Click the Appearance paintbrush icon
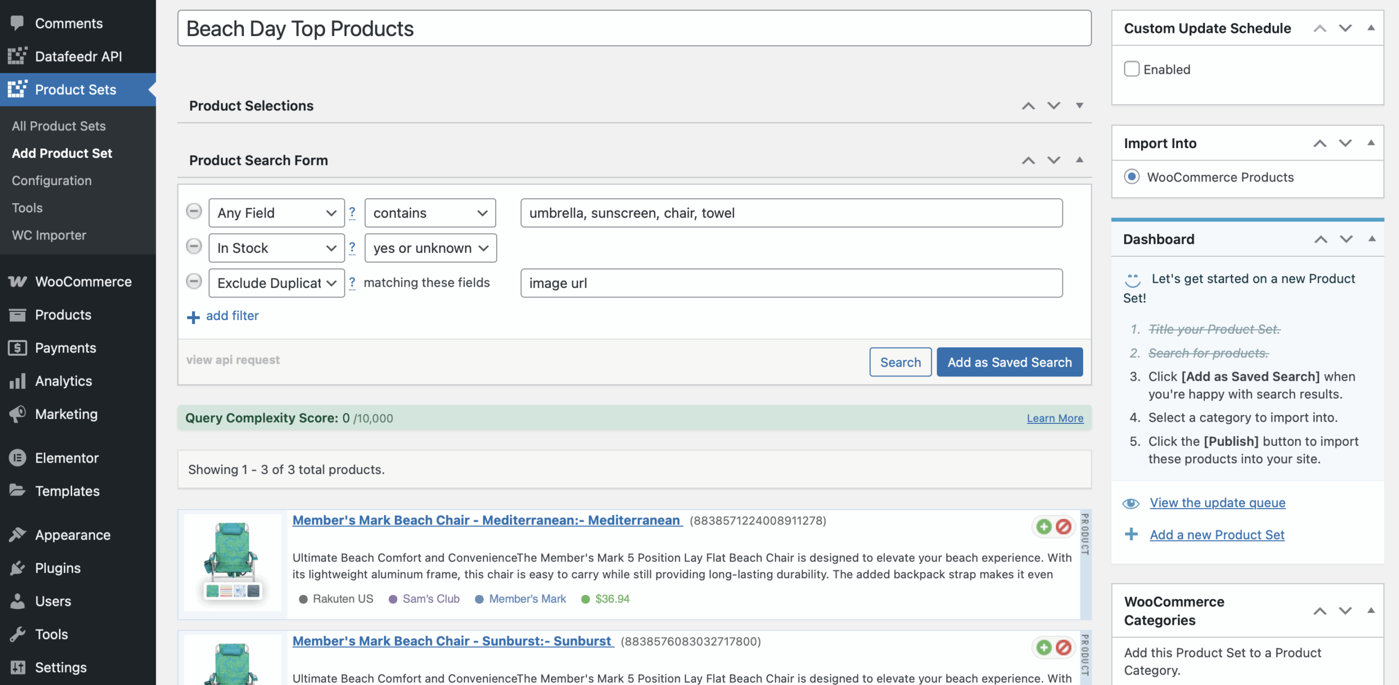Image resolution: width=1399 pixels, height=685 pixels. (x=17, y=535)
